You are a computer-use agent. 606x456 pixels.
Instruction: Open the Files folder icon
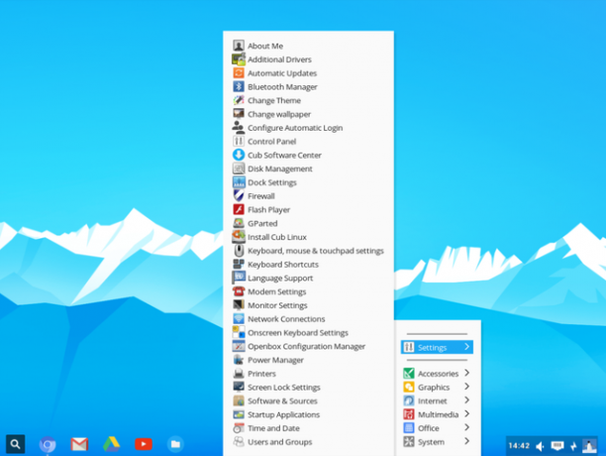coord(175,444)
